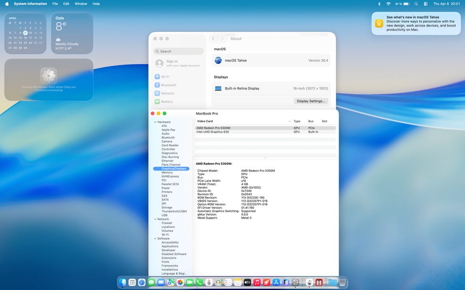Collapse the Software section
Viewport: 465px width, 290px height.
(155, 238)
